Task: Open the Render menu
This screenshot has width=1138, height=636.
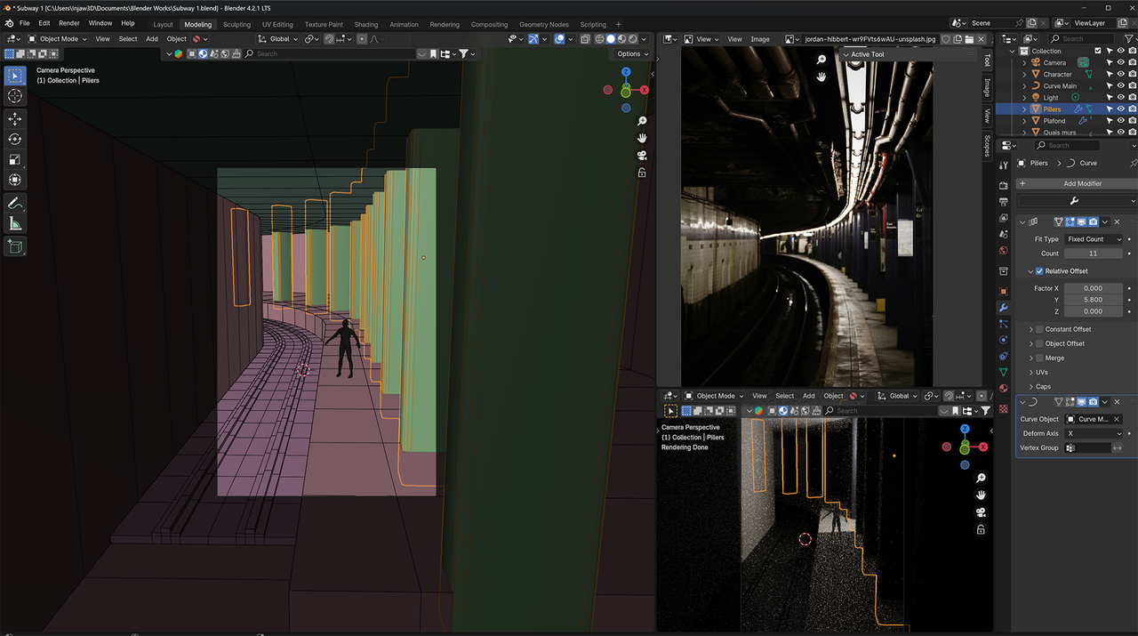Action: tap(69, 23)
